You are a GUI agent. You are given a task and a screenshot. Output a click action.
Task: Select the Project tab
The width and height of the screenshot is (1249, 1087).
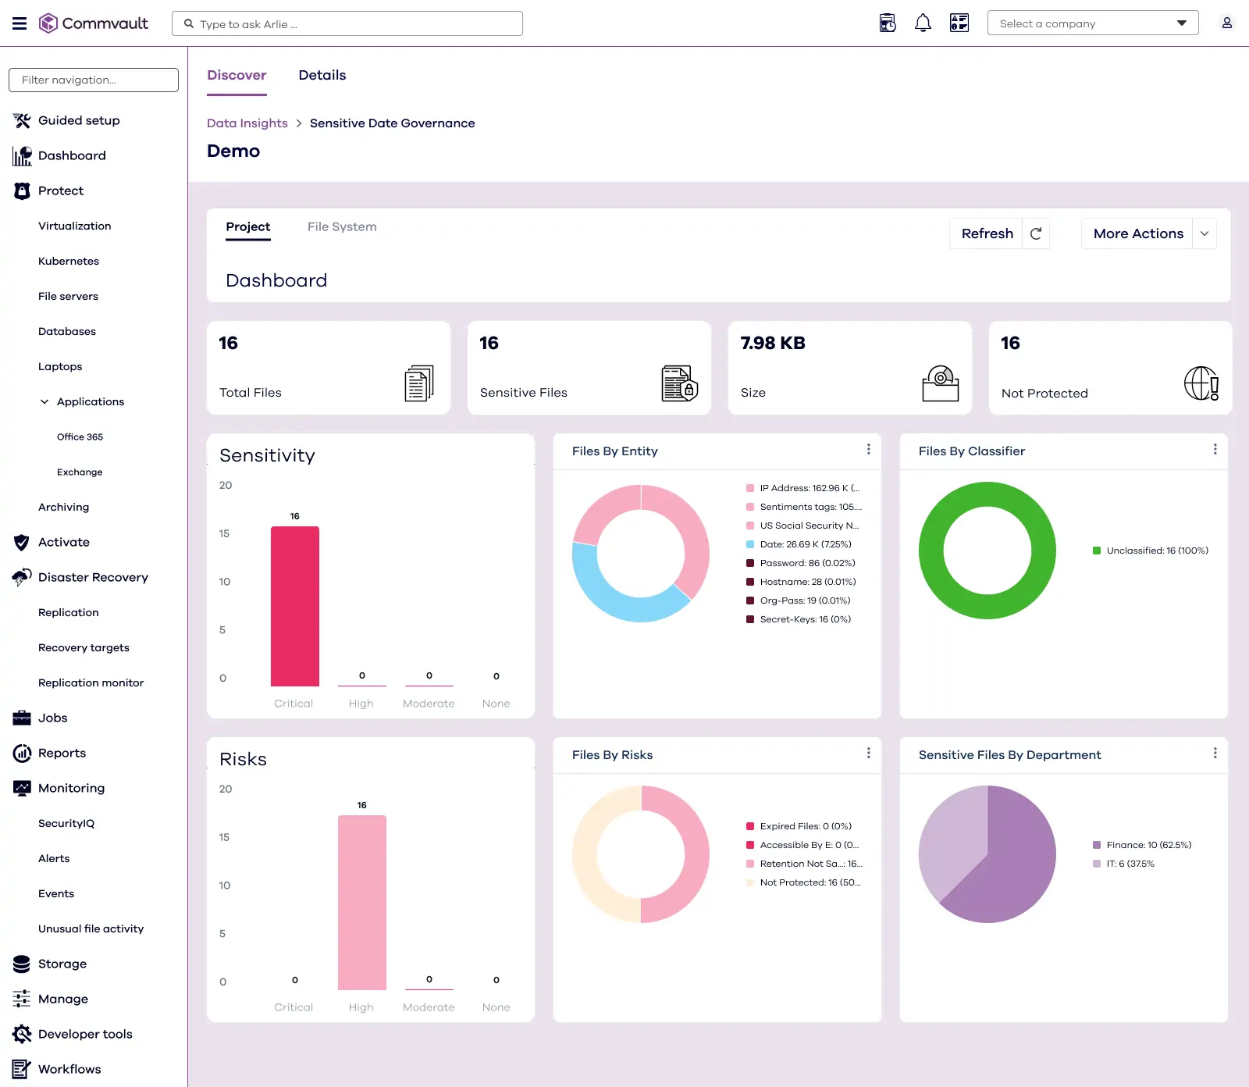[248, 226]
